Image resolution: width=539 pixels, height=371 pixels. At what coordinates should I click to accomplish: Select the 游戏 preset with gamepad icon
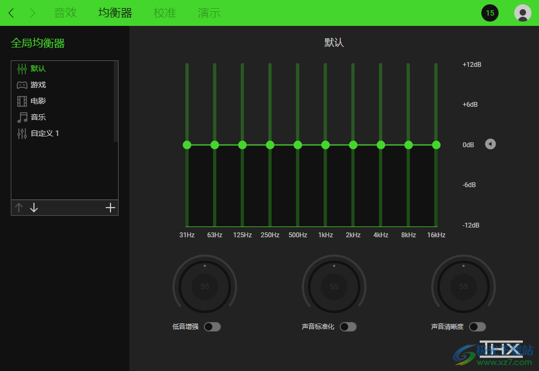pos(37,85)
